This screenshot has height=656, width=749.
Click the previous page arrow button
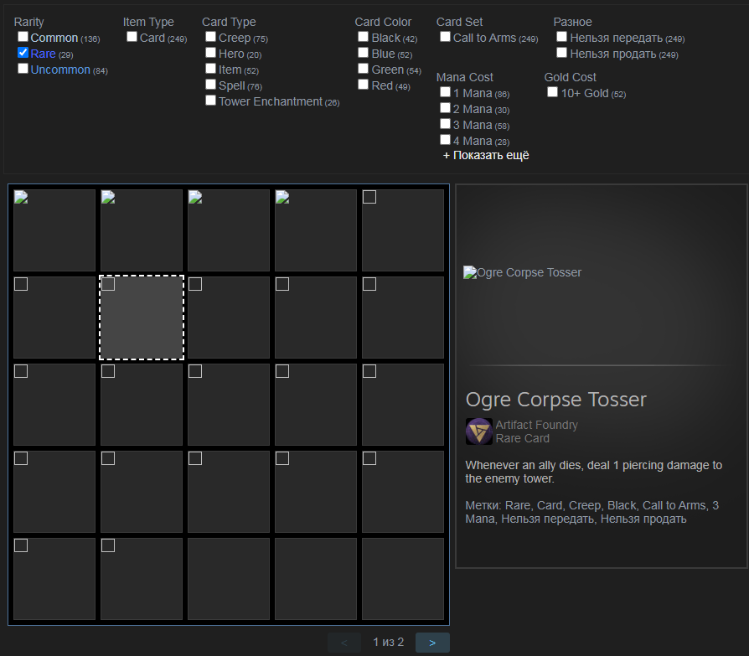coord(344,643)
